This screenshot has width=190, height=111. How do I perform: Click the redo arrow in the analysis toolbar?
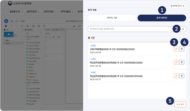coord(17,26)
